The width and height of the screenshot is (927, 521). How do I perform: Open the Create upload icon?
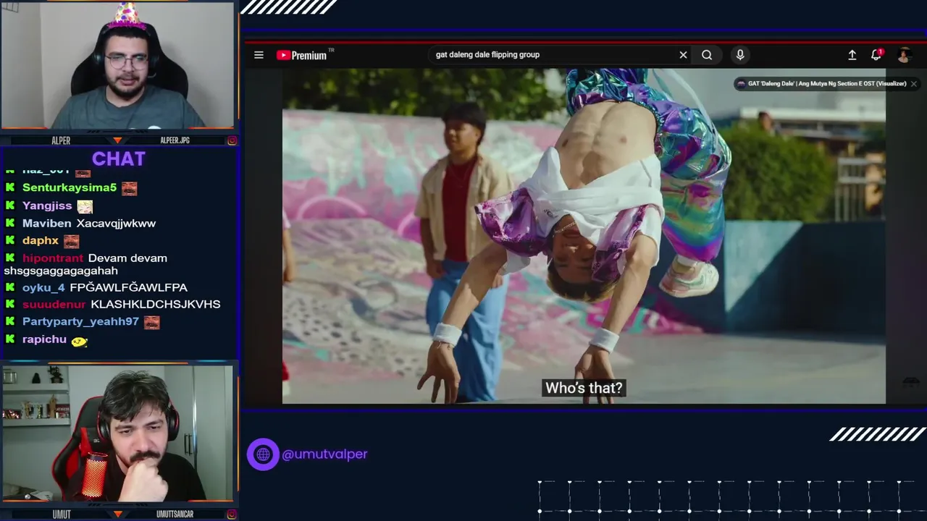(x=852, y=55)
